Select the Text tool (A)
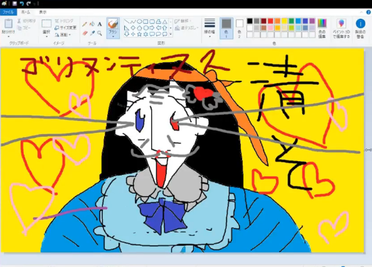Viewport: 372px width, 267px height. tap(100, 24)
